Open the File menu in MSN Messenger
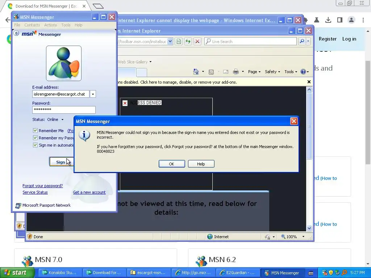Viewport: 371px width, 278px height. pyautogui.click(x=17, y=25)
